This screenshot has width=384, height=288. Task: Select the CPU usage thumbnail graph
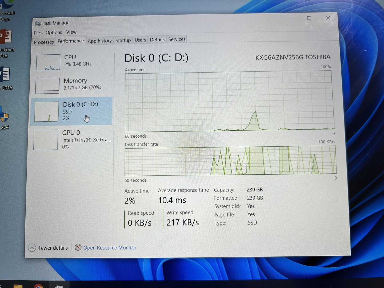click(48, 62)
